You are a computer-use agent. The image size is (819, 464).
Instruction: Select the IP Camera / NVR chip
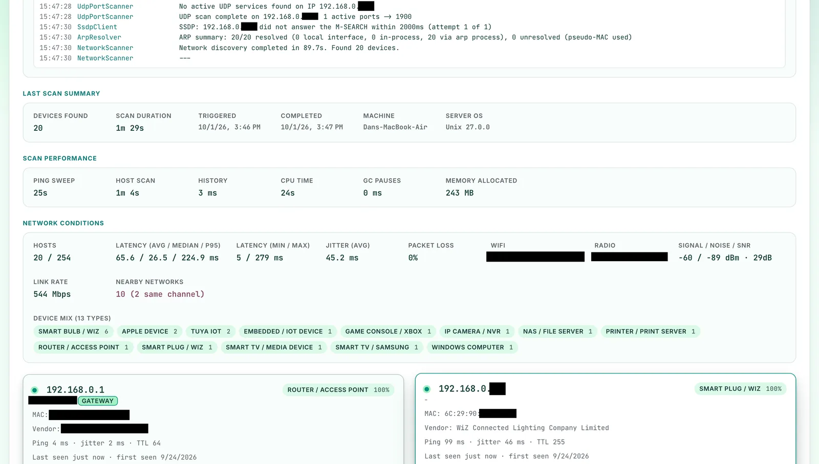[x=477, y=332]
